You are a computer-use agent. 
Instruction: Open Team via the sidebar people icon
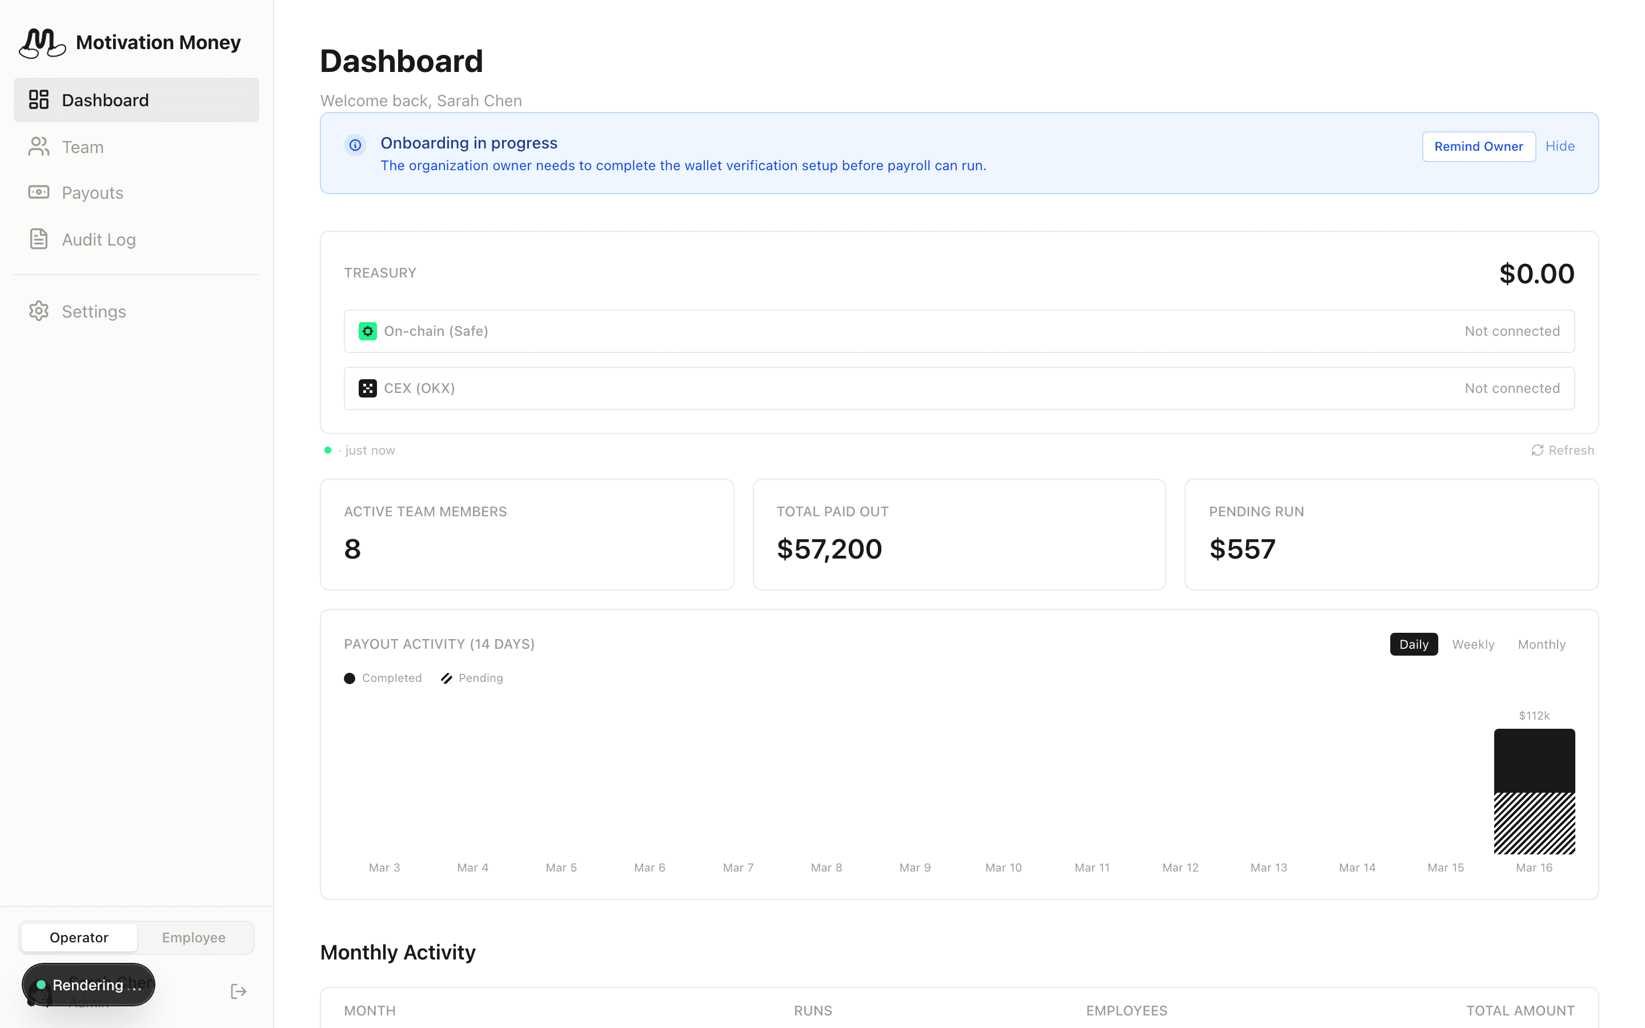(39, 147)
